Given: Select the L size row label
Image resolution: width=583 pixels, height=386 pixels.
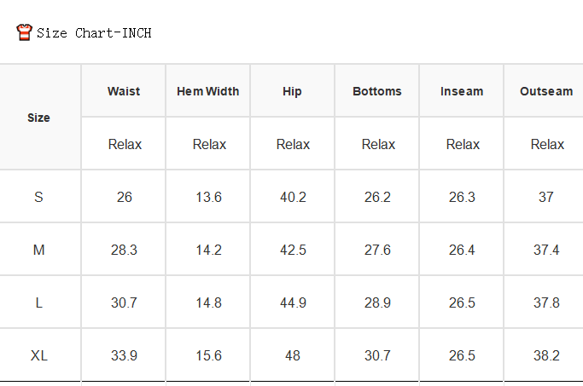Looking at the screenshot, I should pyautogui.click(x=38, y=302).
